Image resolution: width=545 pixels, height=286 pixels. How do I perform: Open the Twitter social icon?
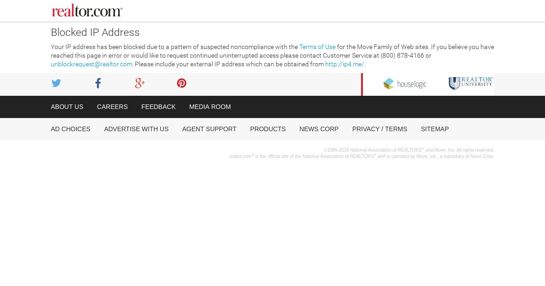tap(56, 83)
